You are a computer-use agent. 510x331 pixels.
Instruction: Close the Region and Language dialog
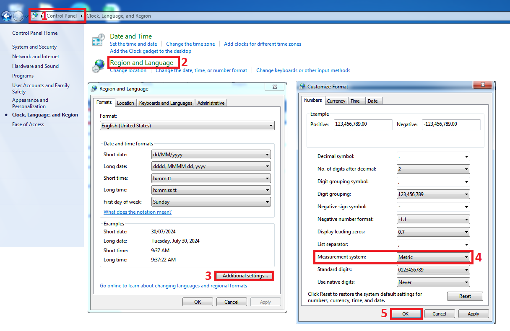point(274,87)
